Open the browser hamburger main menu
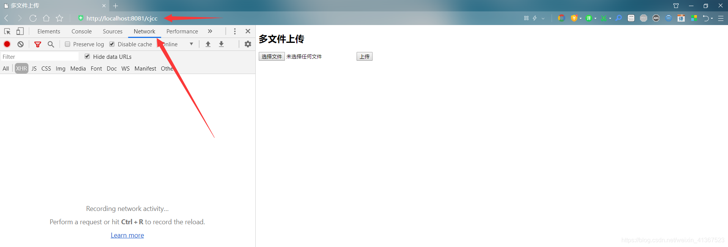The width and height of the screenshot is (728, 247). tap(721, 18)
